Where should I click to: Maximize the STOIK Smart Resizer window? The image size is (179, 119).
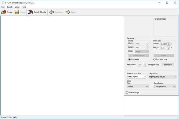click(x=167, y=3)
